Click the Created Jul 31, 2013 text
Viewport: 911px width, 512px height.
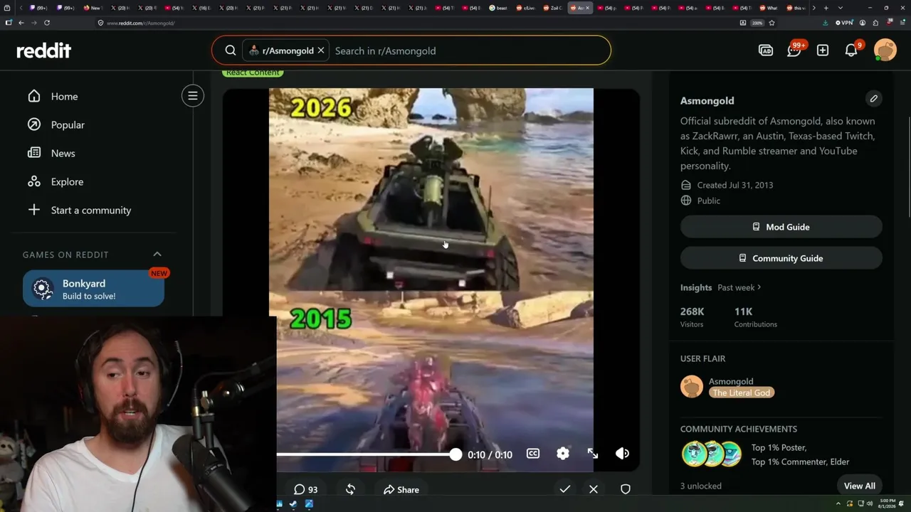tap(734, 185)
